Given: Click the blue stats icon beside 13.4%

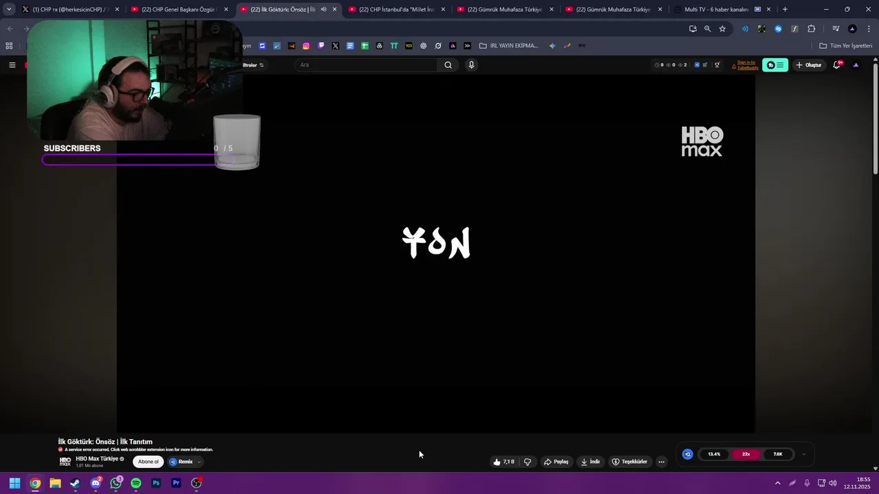Looking at the screenshot, I should click(687, 454).
